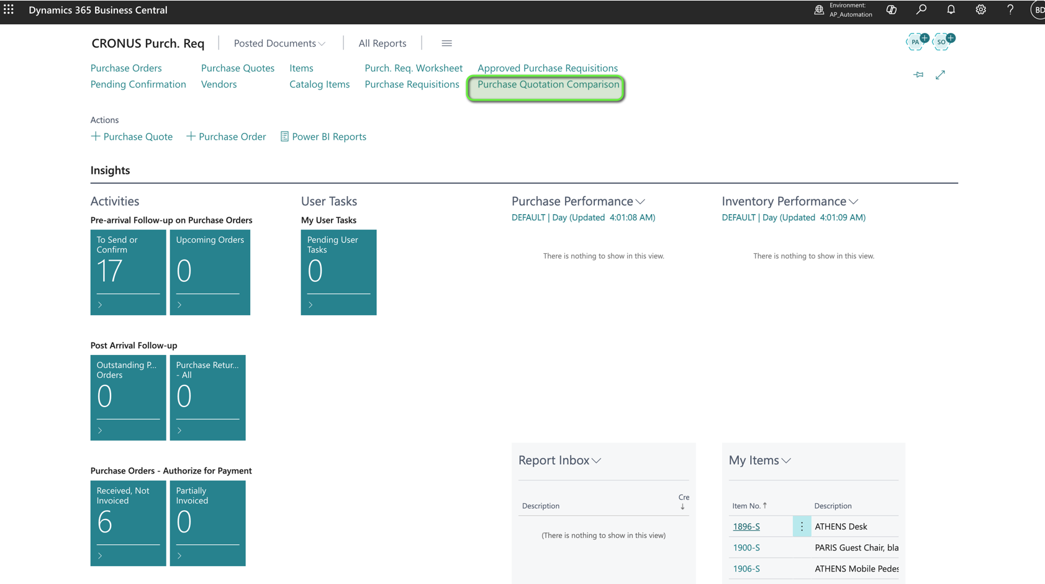Open the notifications bell
The height and width of the screenshot is (584, 1045).
951,10
